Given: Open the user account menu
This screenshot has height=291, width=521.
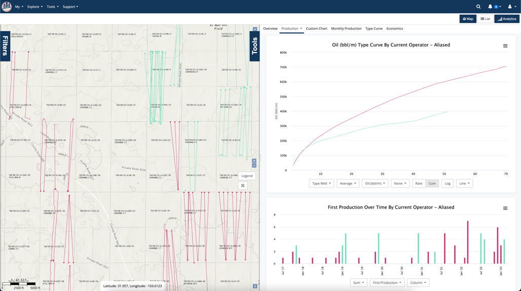Looking at the screenshot, I should tap(511, 7).
